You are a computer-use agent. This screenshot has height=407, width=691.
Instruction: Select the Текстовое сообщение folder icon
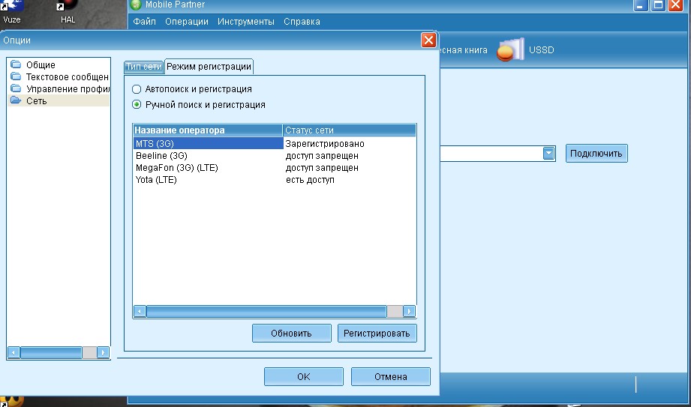16,77
